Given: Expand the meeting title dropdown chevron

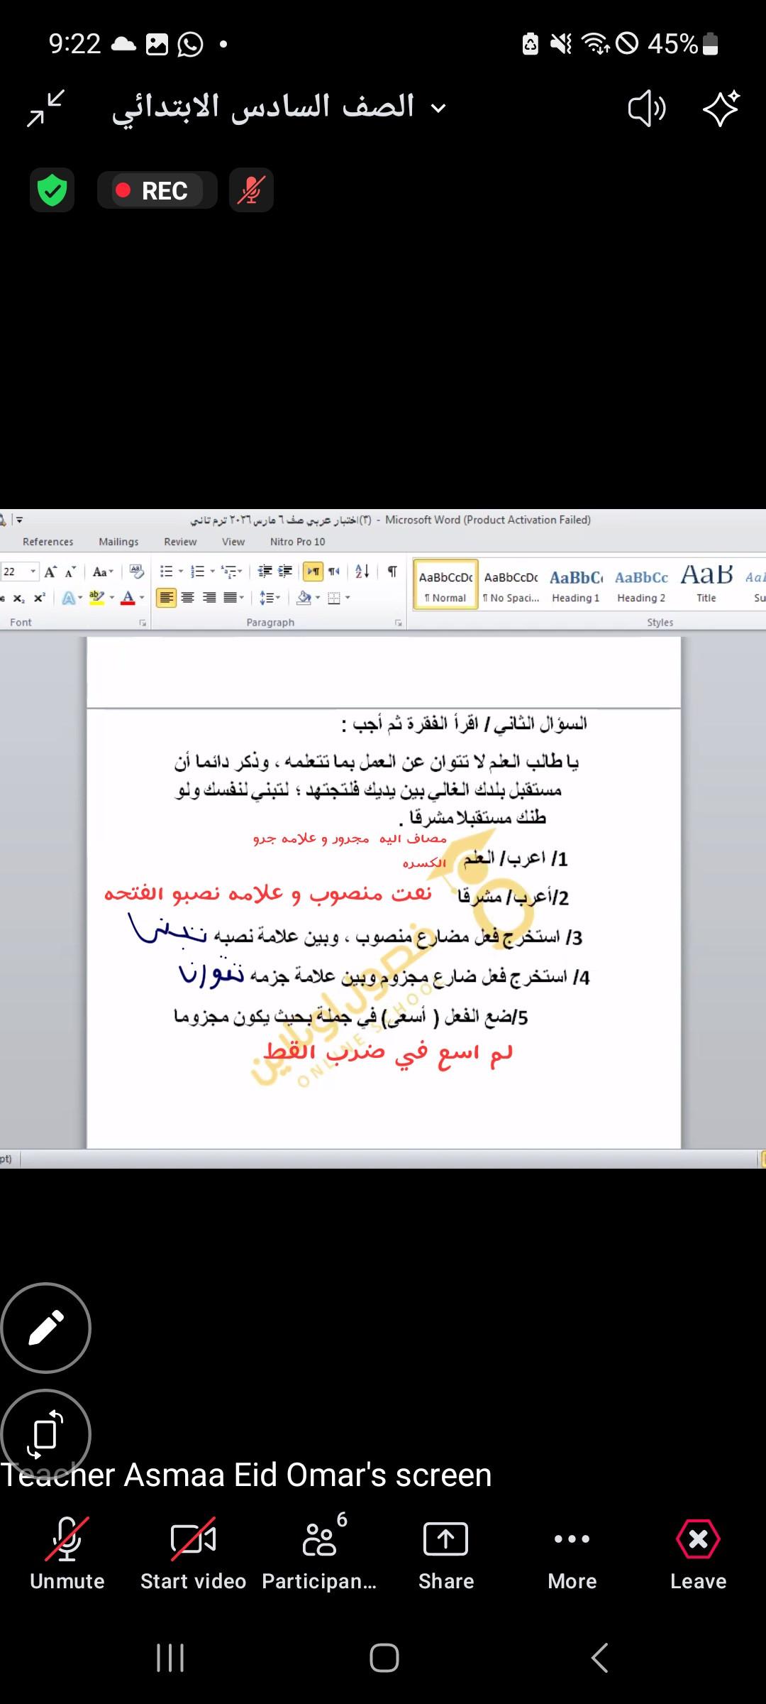Looking at the screenshot, I should 439,109.
